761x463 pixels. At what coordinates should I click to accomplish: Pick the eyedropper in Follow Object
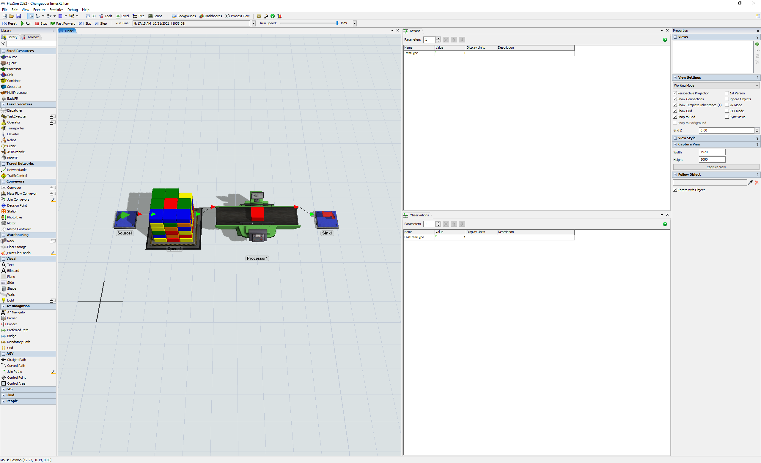[750, 183]
